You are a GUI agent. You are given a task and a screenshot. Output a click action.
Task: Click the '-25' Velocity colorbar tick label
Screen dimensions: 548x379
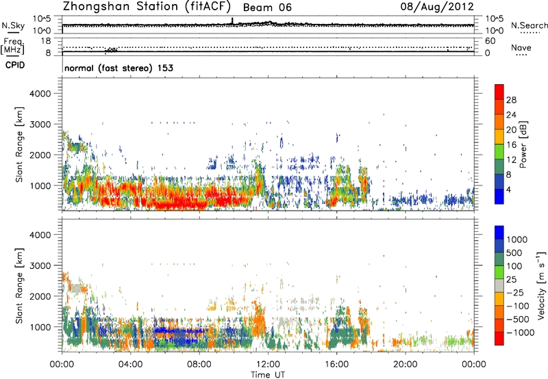coord(515,292)
